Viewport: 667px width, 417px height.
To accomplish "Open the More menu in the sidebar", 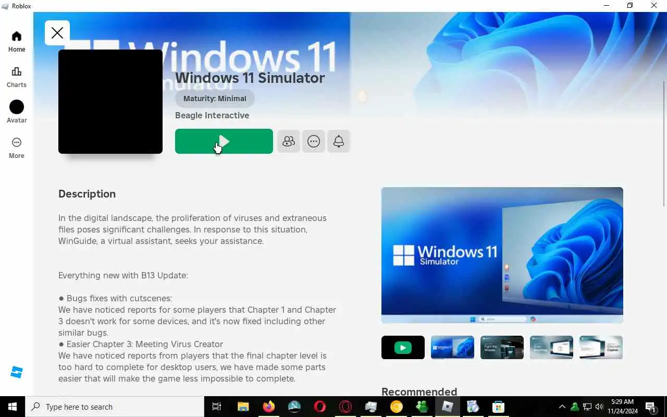I will (x=17, y=148).
